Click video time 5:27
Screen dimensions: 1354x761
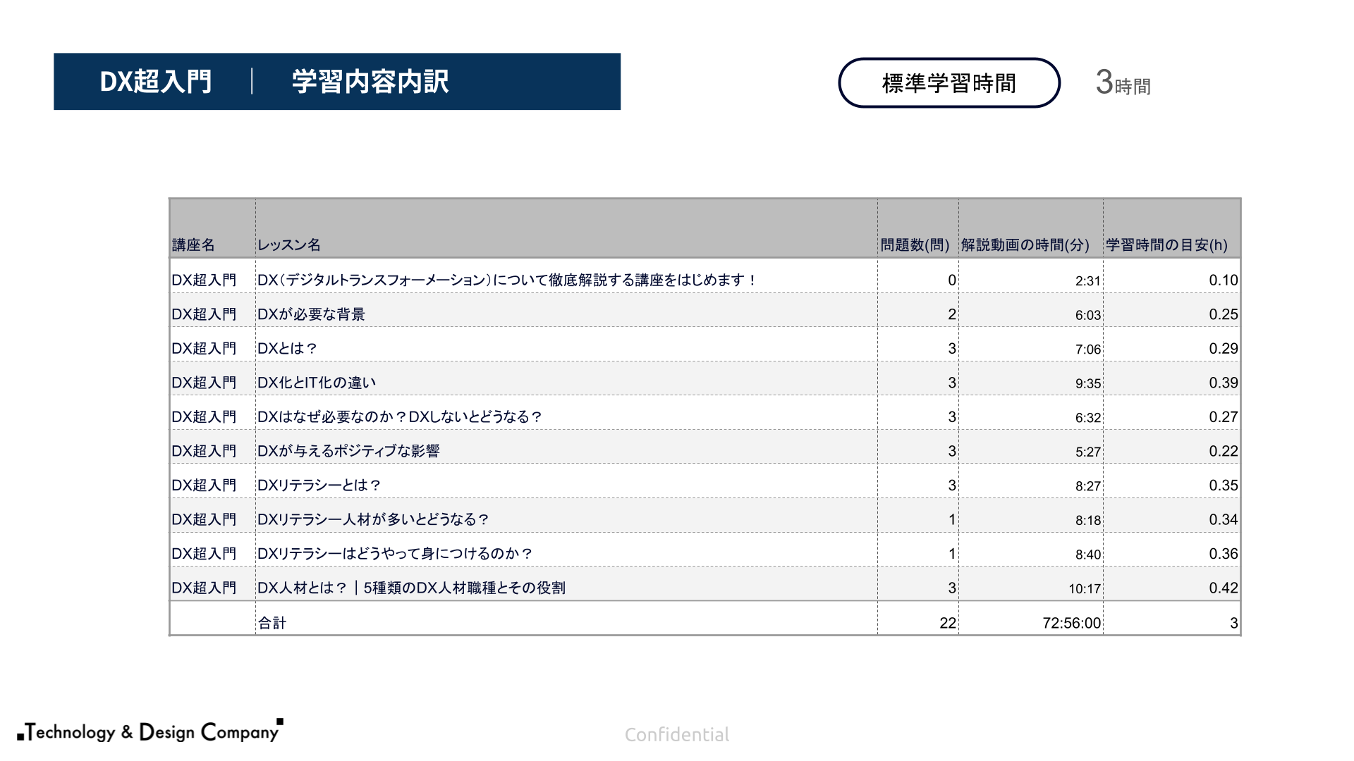click(x=1088, y=452)
